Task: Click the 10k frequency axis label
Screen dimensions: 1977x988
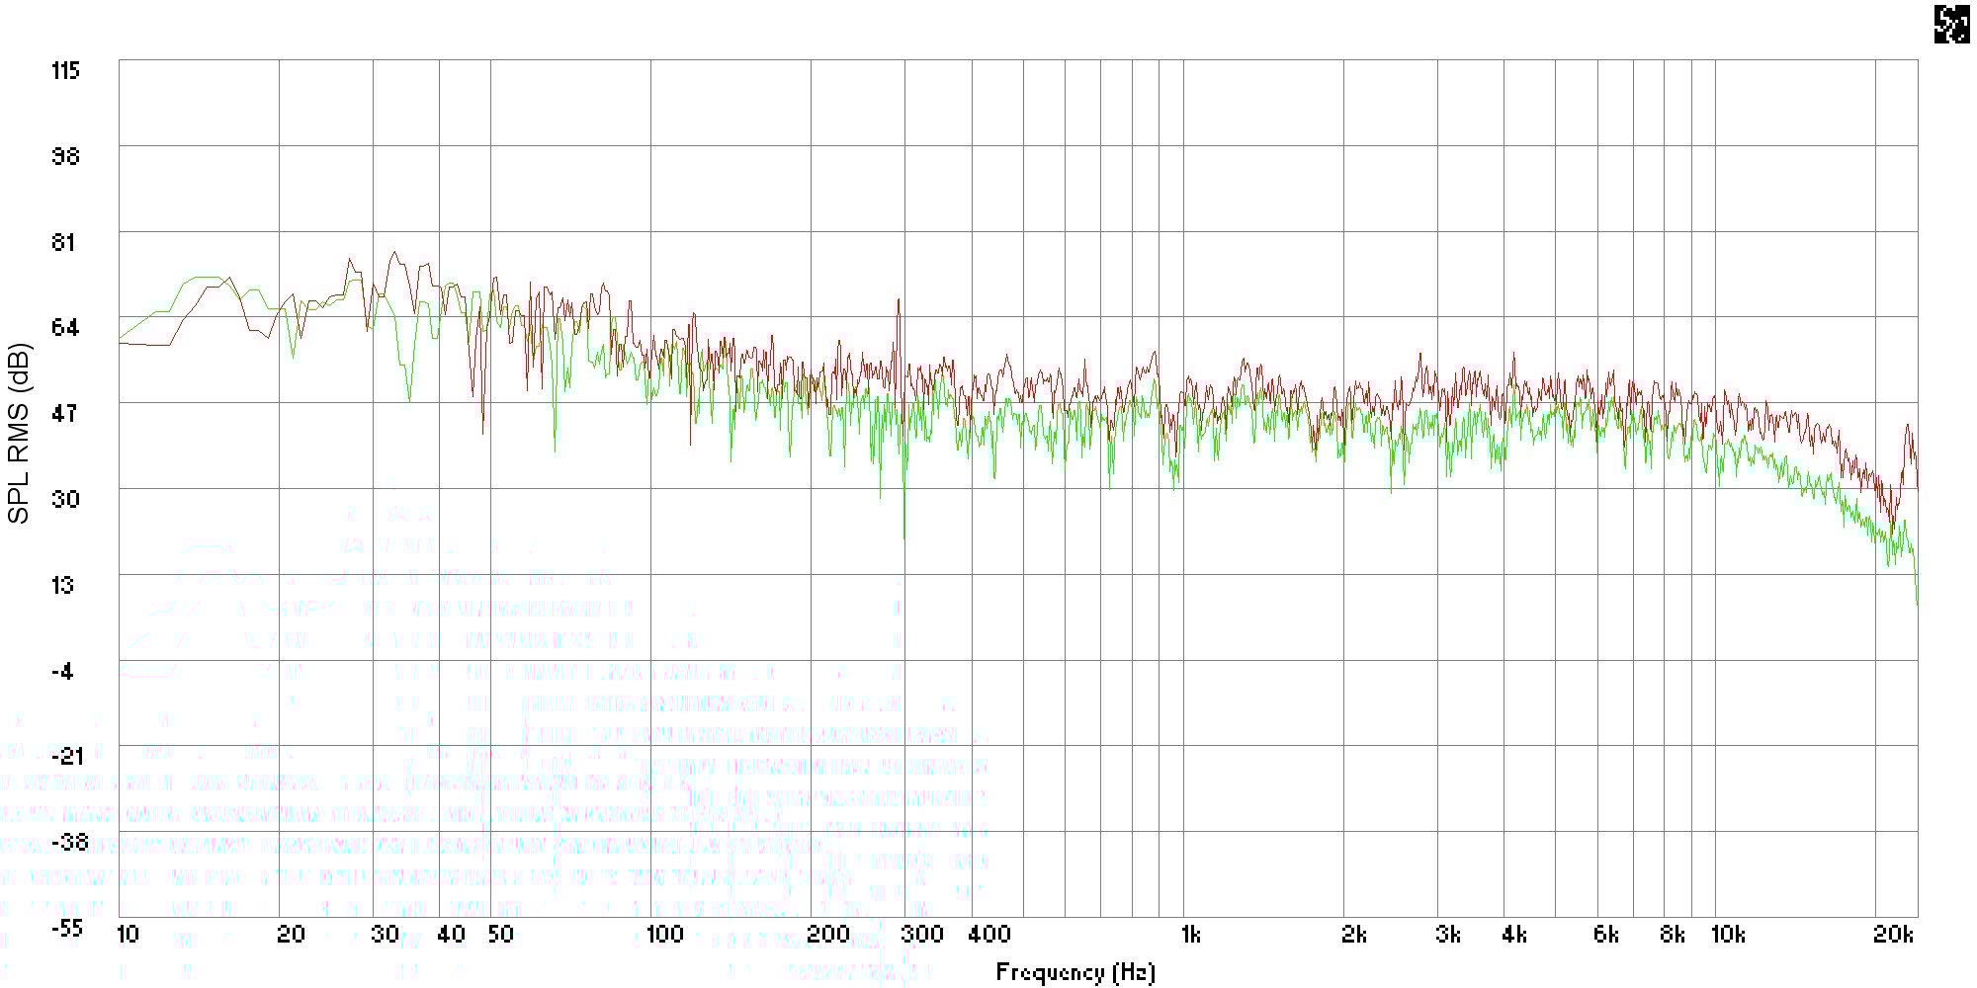Action: 1727,934
